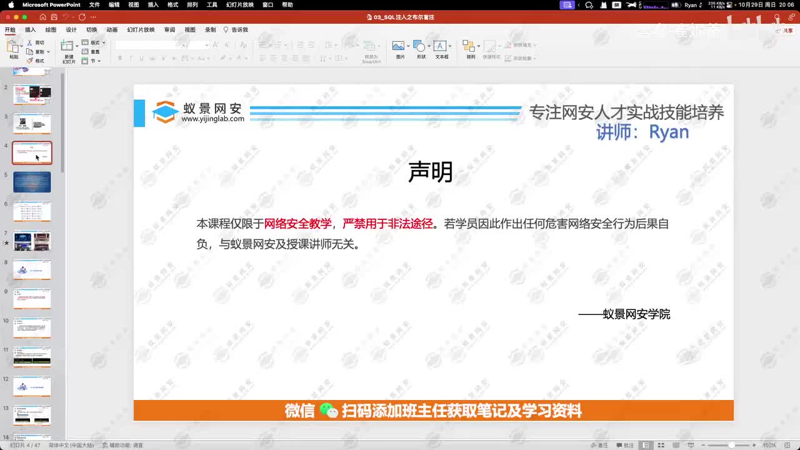800x450 pixels.
Task: Click the Arrange (排列) icon
Action: click(468, 46)
